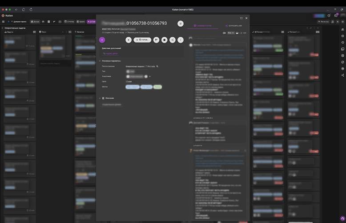The width and height of the screenshot is (346, 223).
Task: Click the share icon in card toolbar
Action: [x=173, y=40]
